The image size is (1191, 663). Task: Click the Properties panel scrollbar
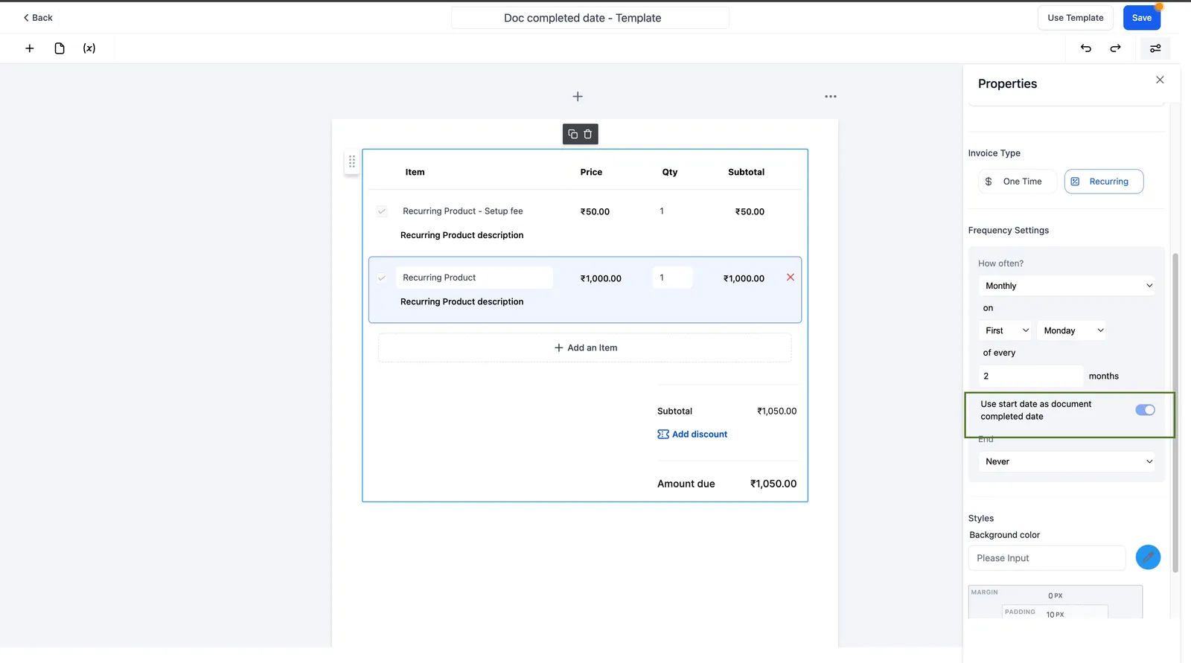click(x=1175, y=413)
